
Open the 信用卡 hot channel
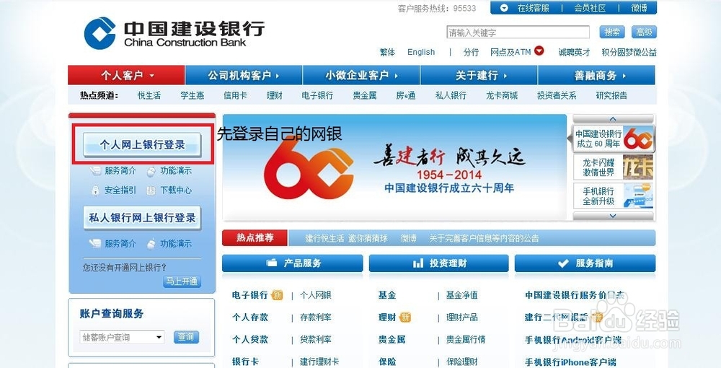(235, 96)
